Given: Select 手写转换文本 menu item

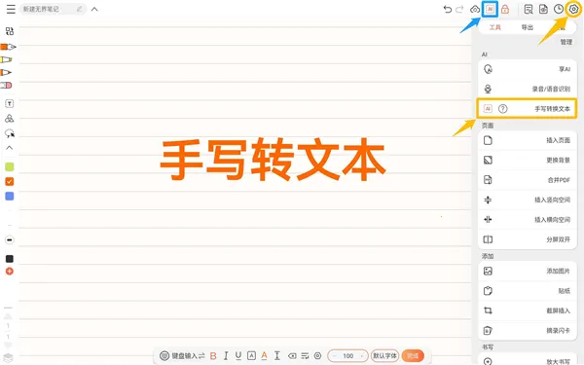Looking at the screenshot, I should [527, 109].
